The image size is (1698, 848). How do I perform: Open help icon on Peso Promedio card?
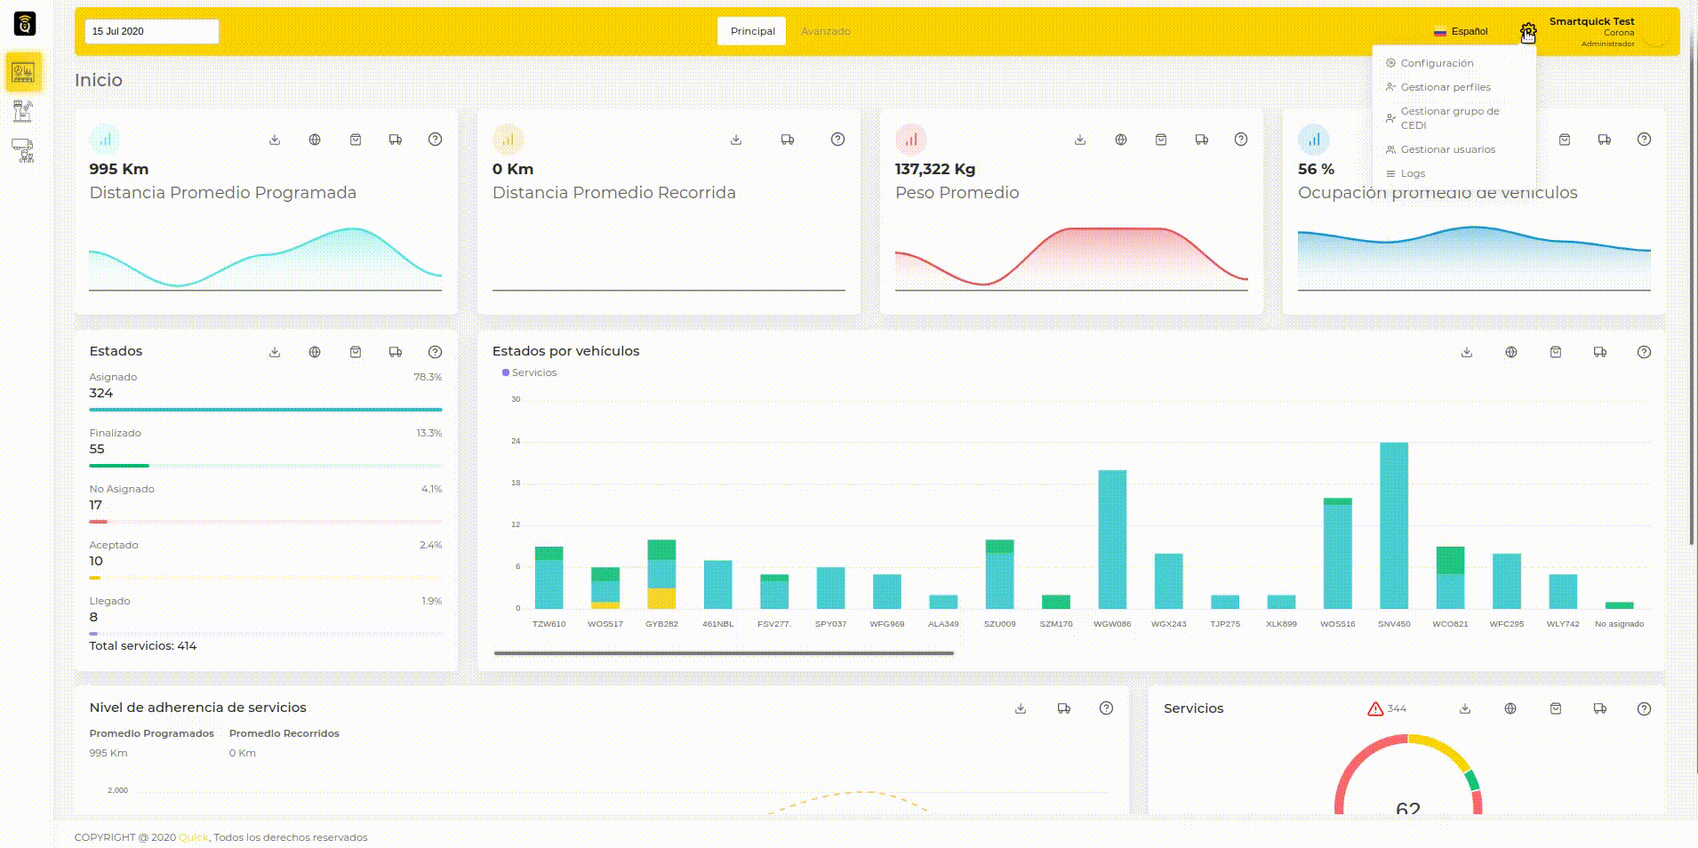(x=1241, y=140)
